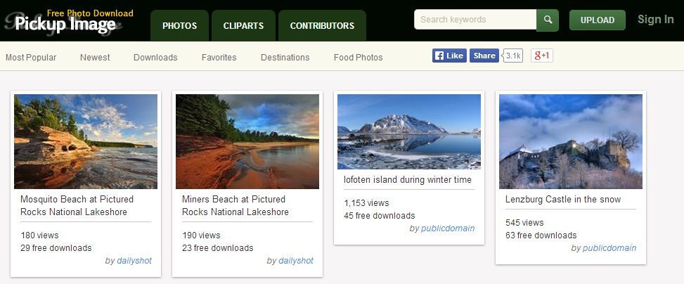The width and height of the screenshot is (684, 284).
Task: Switch to the CLIPARTS tab
Action: pos(243,26)
